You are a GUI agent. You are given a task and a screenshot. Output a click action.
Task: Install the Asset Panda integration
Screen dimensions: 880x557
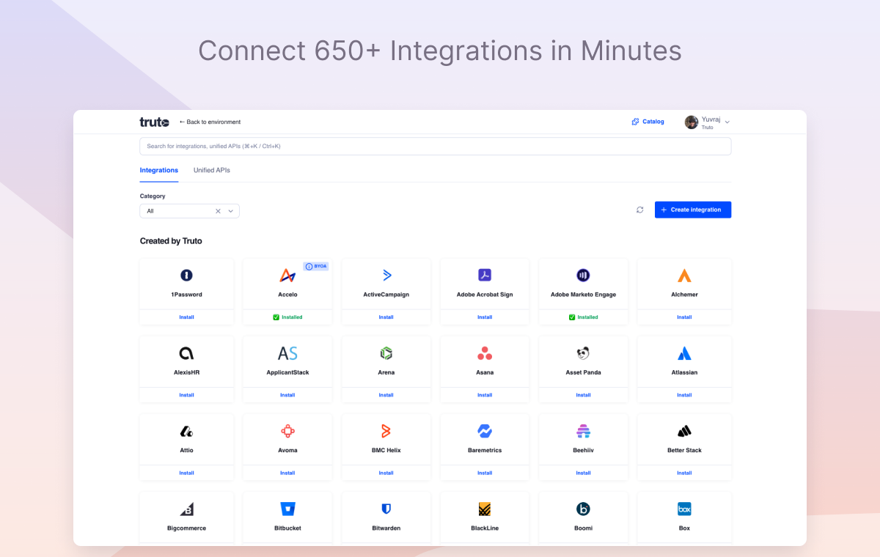tap(583, 395)
